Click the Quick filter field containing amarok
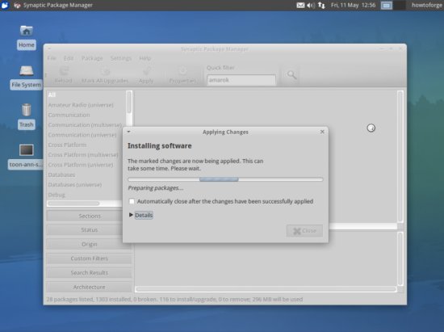Image resolution: width=444 pixels, height=332 pixels. [241, 80]
